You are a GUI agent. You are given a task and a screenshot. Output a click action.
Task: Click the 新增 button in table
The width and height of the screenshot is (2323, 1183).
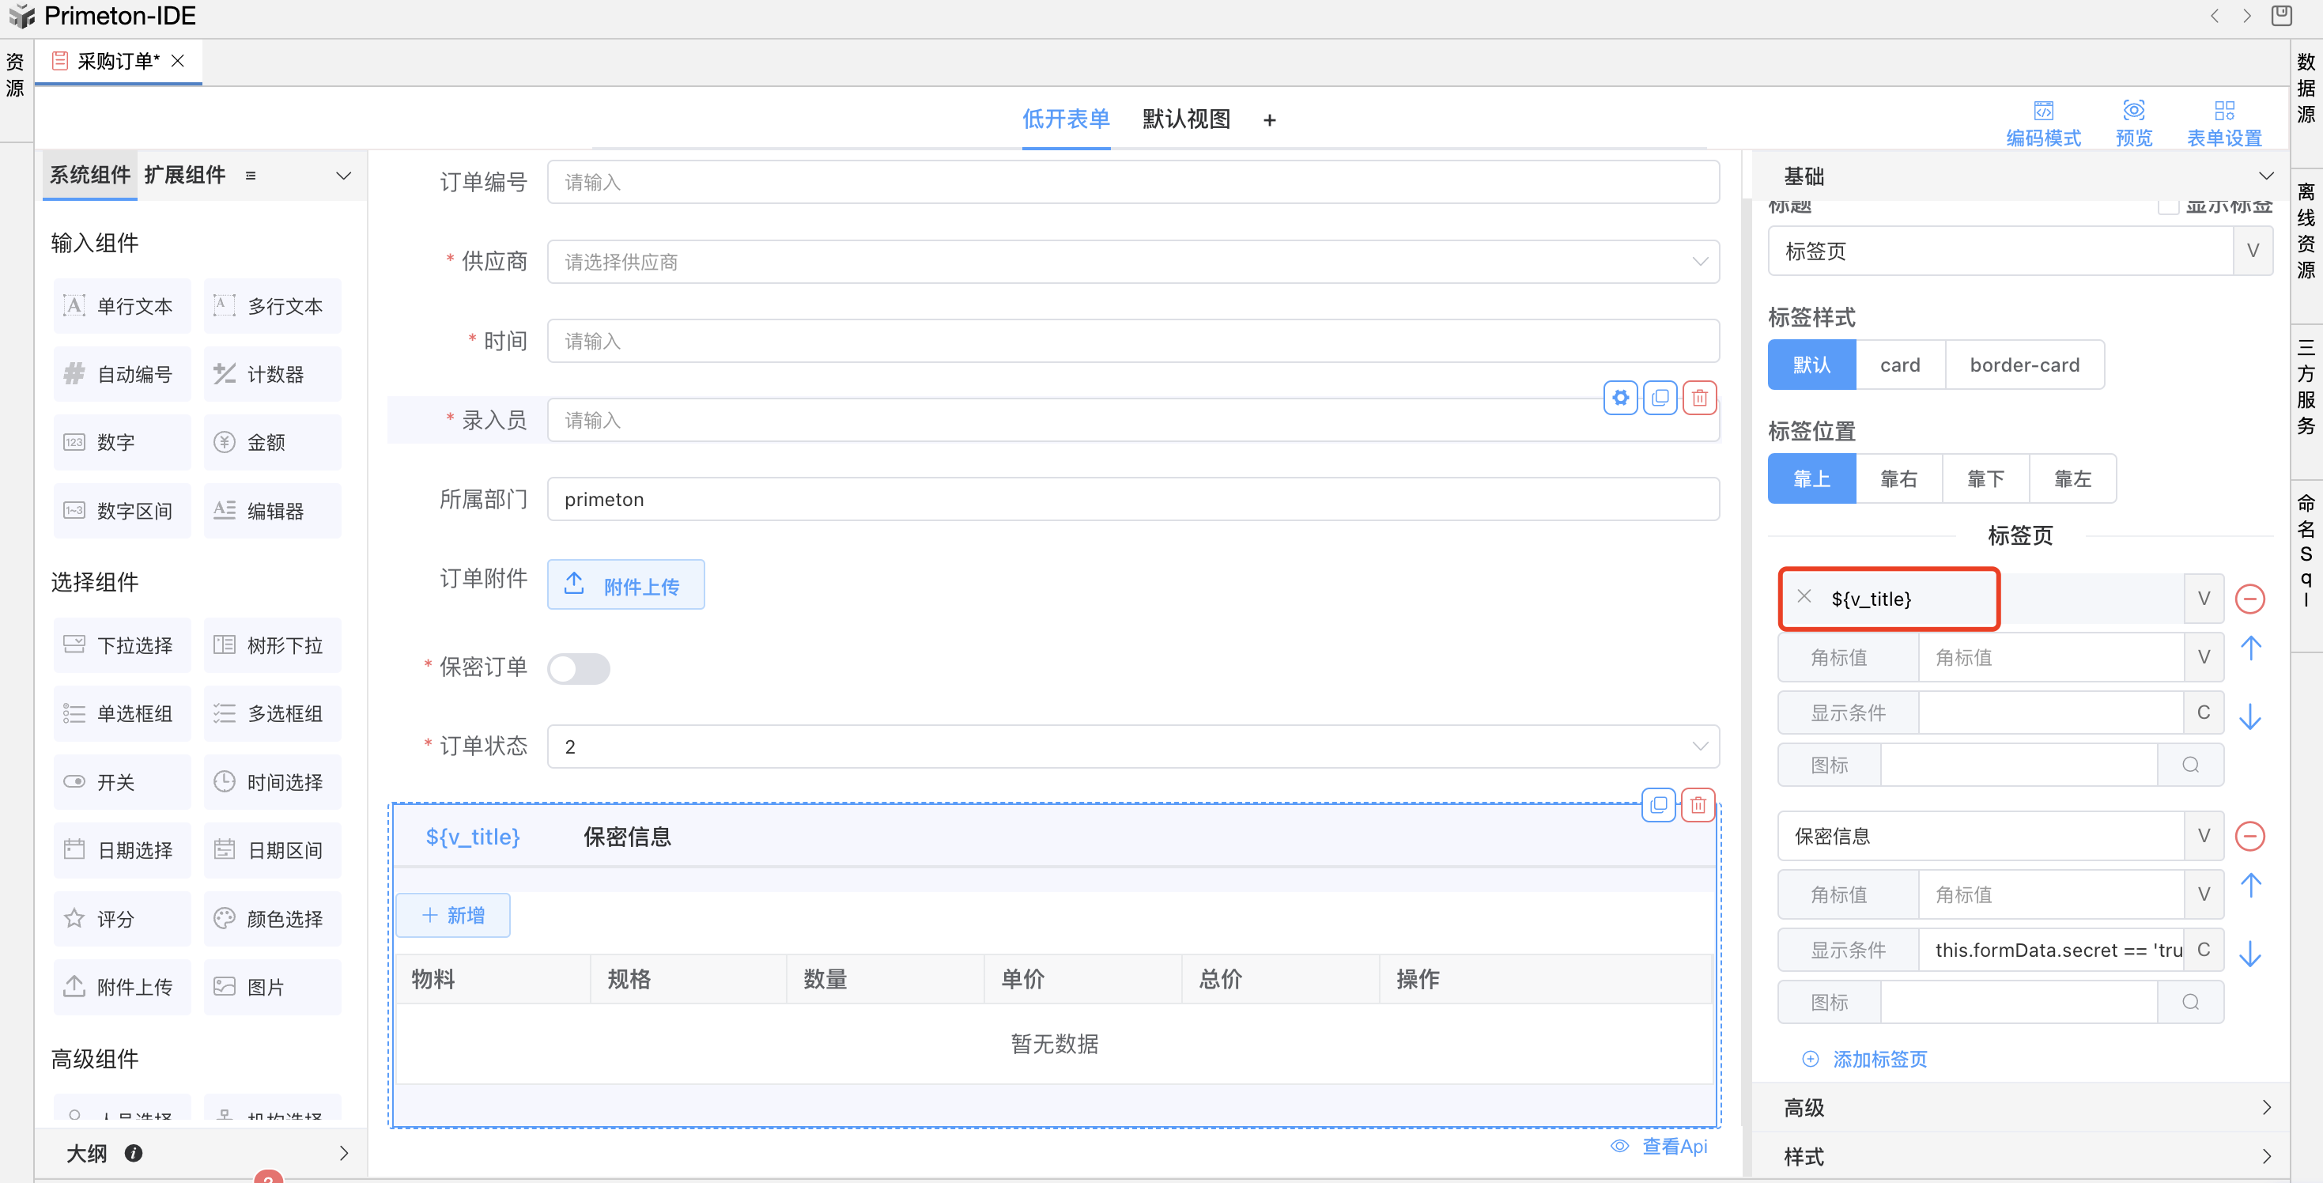tap(453, 915)
